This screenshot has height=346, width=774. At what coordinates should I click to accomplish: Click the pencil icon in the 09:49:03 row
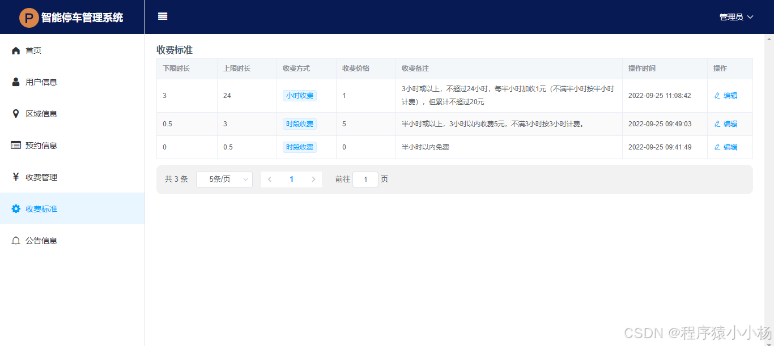[717, 124]
